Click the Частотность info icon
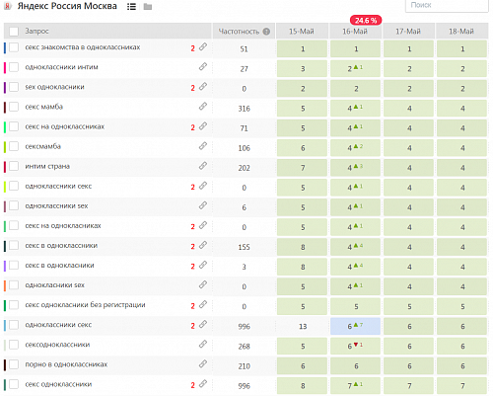The image size is (493, 396). point(266,32)
